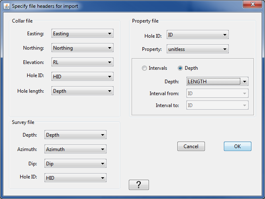Open the Azimuth dropdown

(x=75, y=149)
